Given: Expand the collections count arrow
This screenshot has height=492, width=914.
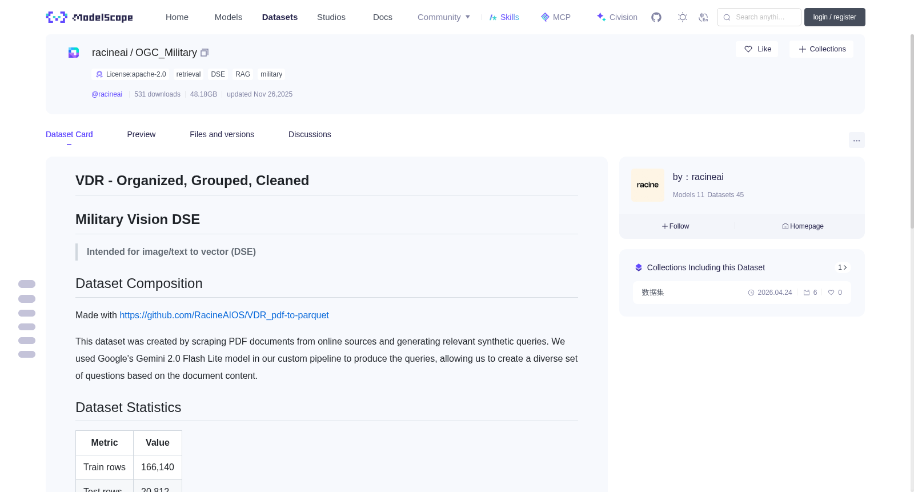Looking at the screenshot, I should pyautogui.click(x=843, y=267).
